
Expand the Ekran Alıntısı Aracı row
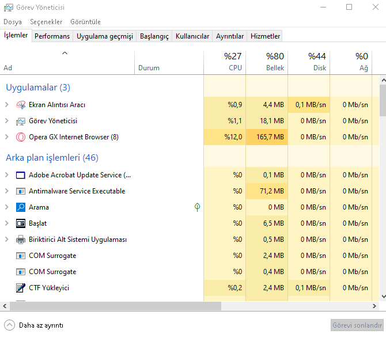click(7, 105)
